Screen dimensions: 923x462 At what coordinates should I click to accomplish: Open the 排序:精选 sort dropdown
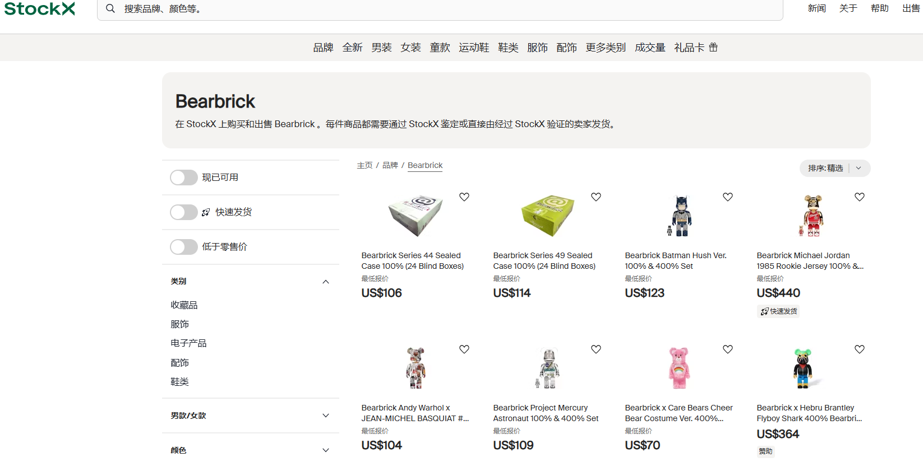(x=835, y=168)
